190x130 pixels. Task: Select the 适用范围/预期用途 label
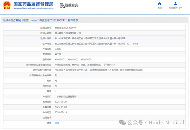[42, 70]
